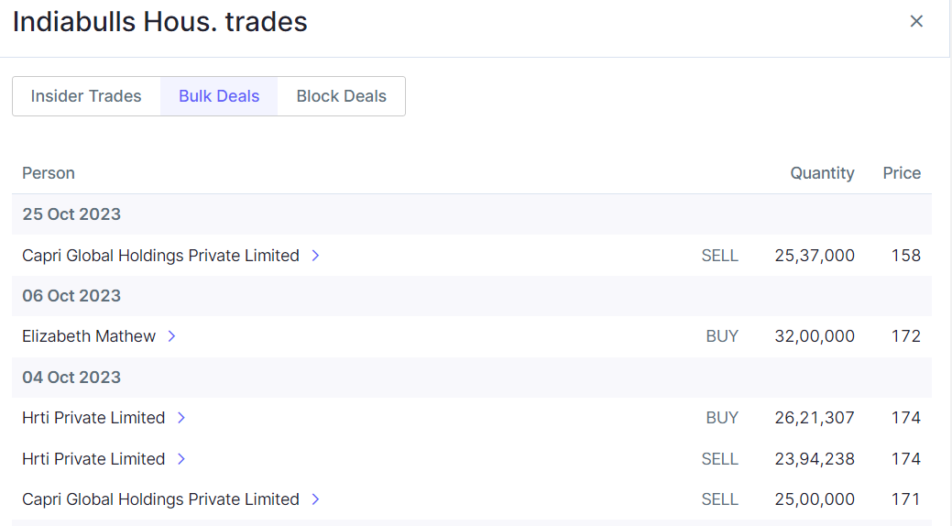Click arrow beside Capri Global's 25,37,000 sell
Viewport: 952px width, 526px height.
pos(315,256)
